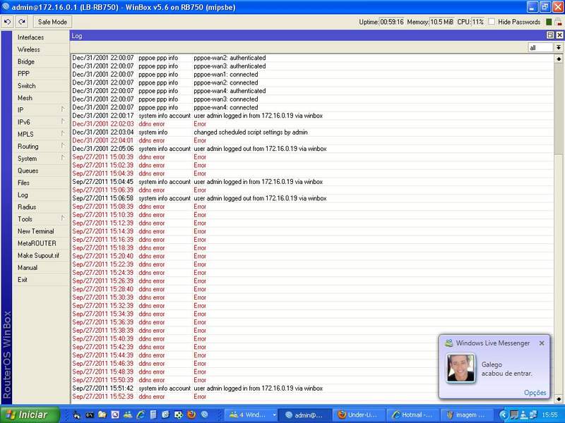Open the Iniciar start button
This screenshot has height=423, width=565.
coord(30,415)
